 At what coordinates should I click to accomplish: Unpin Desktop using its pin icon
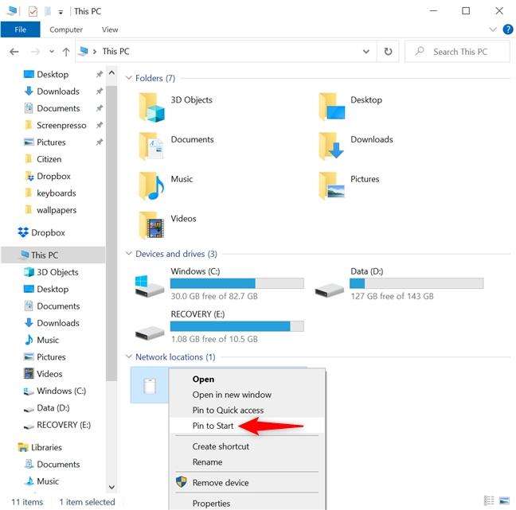click(x=99, y=74)
